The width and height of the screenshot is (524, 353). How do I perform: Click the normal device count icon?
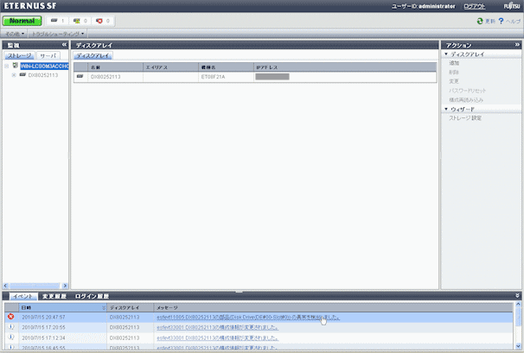54,21
